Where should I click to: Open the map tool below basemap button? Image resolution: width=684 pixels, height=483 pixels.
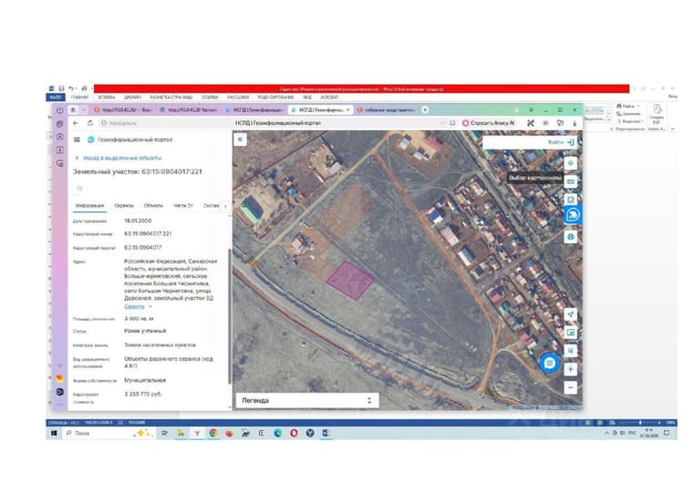[571, 200]
